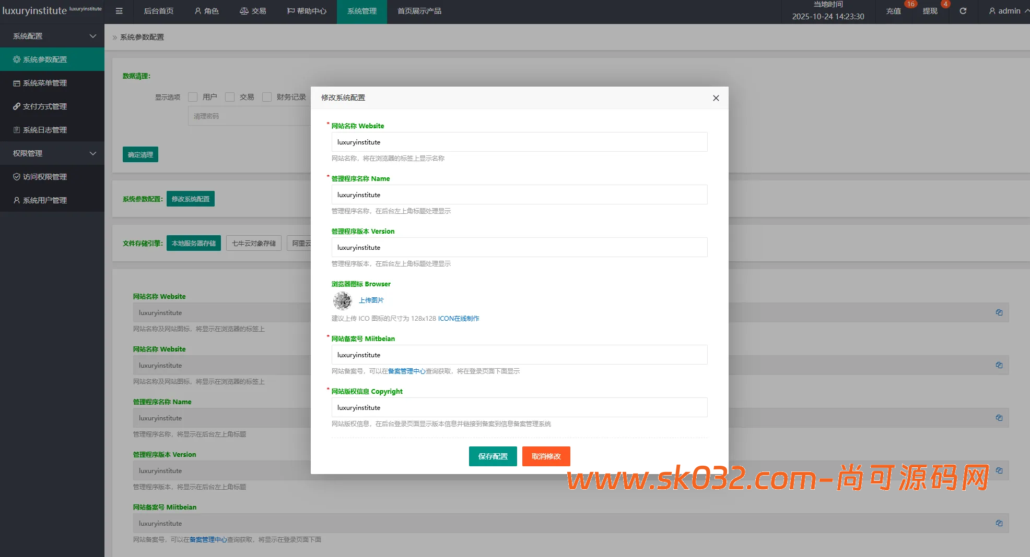Open 提现 notifications with badge 4
This screenshot has width=1030, height=557.
click(x=930, y=11)
